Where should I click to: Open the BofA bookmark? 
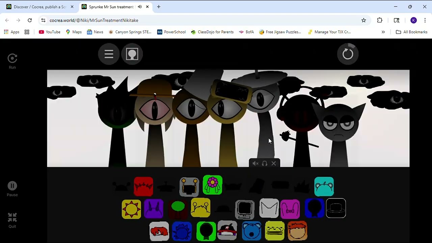click(246, 32)
